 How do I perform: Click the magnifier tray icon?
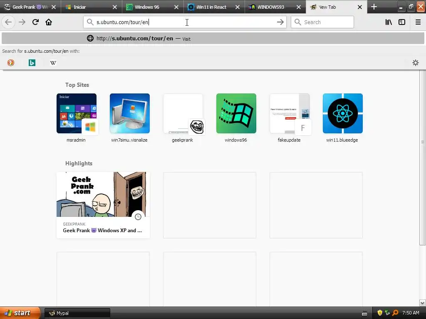395,313
